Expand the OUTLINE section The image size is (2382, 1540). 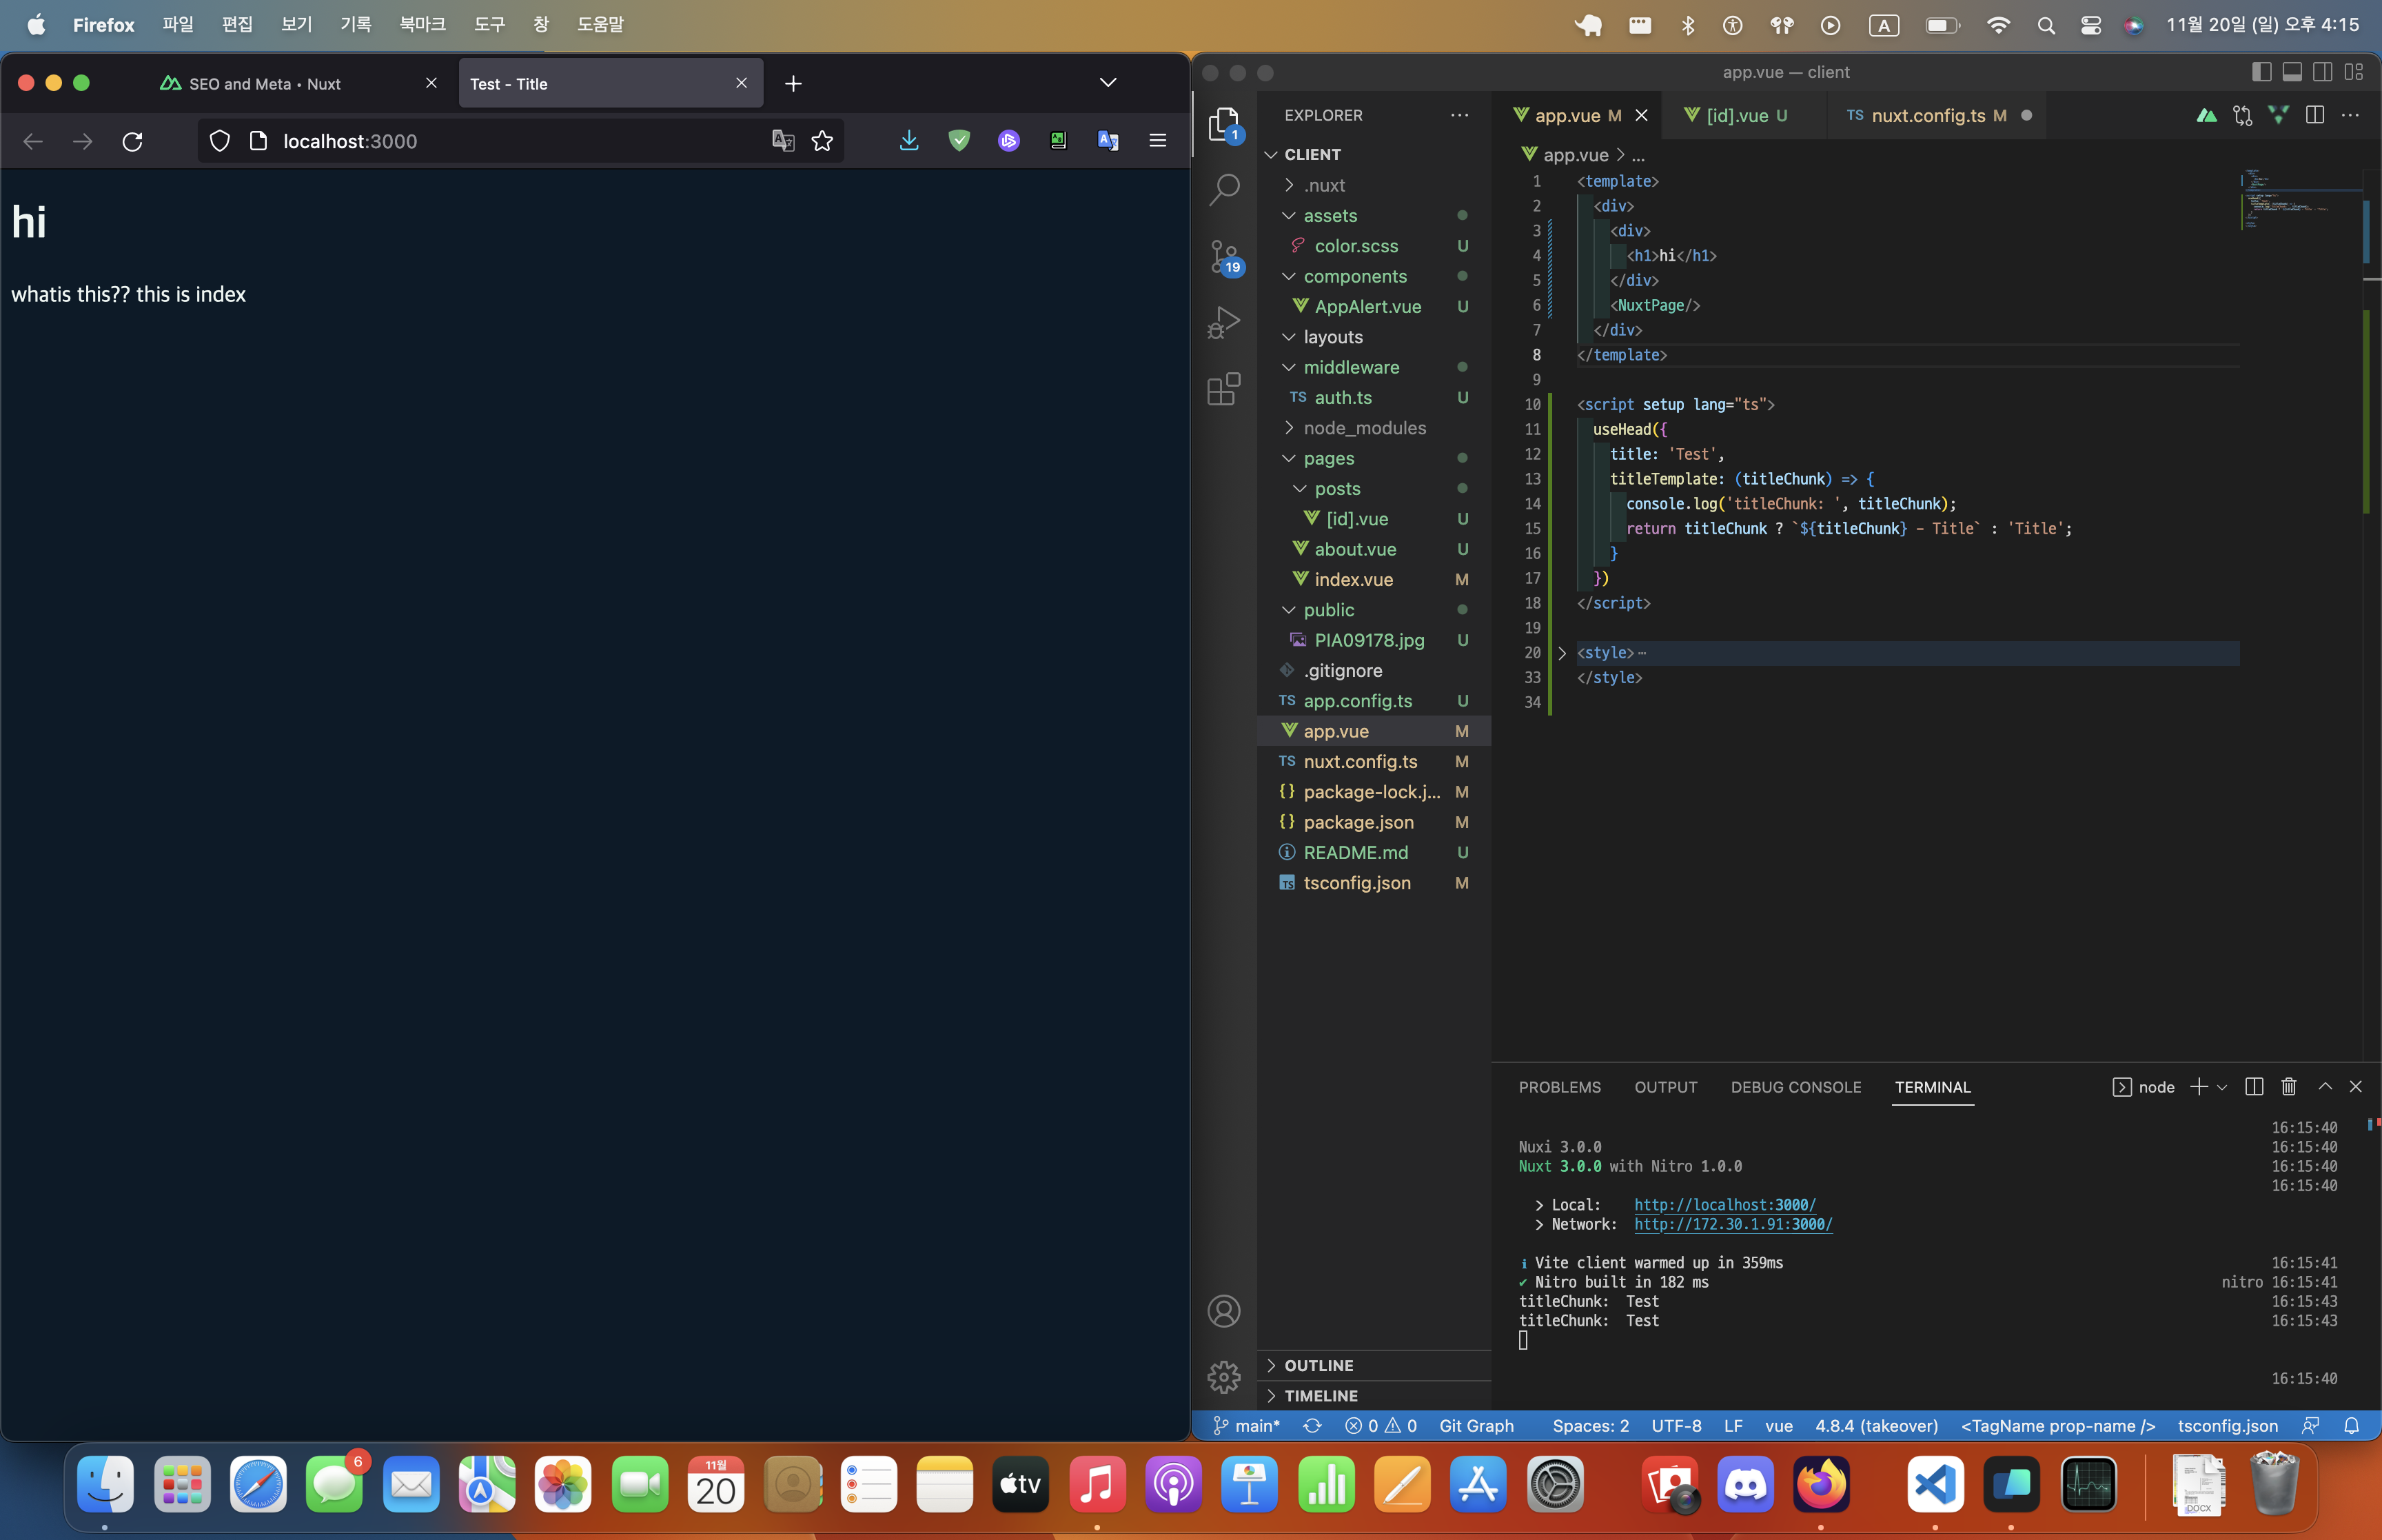1319,1365
